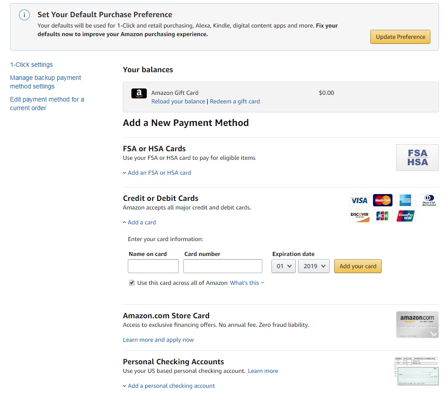Click the 'Add your card' button

[x=358, y=266]
